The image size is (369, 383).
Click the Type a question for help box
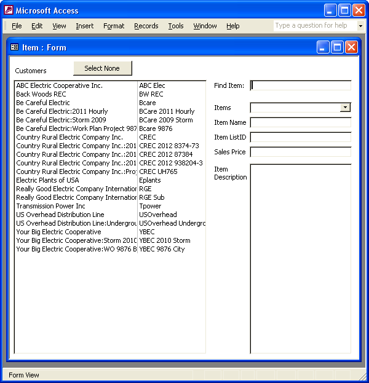[x=315, y=26]
